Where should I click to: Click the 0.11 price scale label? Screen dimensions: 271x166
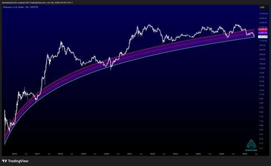(261, 148)
